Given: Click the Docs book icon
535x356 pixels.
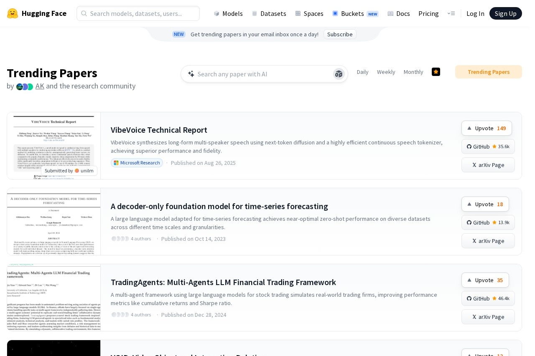Looking at the screenshot, I should [390, 13].
